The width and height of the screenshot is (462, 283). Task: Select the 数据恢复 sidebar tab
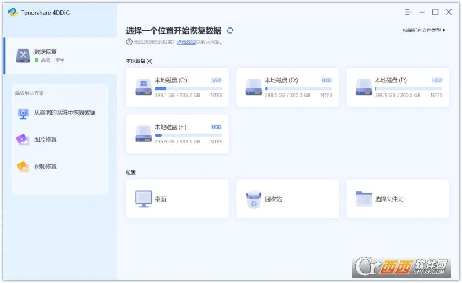60,56
